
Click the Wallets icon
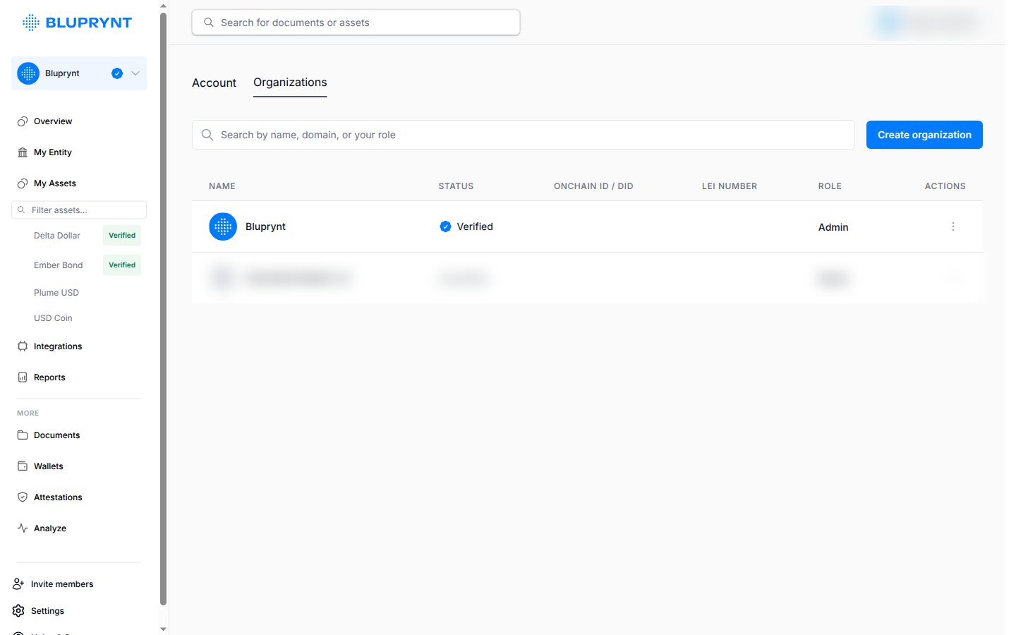coord(23,466)
